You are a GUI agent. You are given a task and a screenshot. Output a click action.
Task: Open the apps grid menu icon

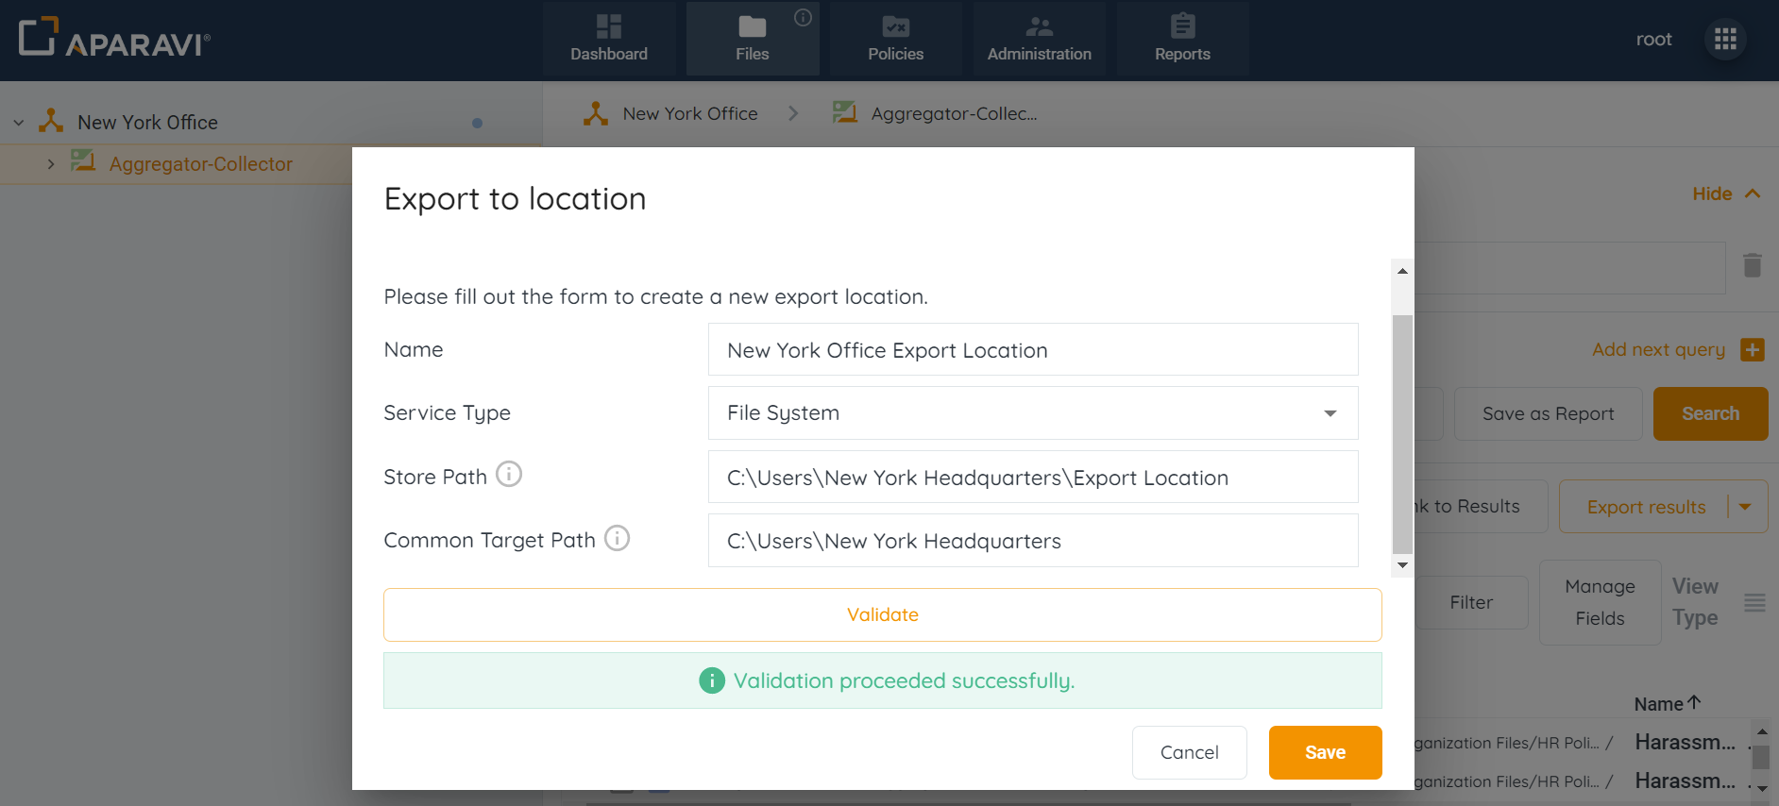(1725, 39)
